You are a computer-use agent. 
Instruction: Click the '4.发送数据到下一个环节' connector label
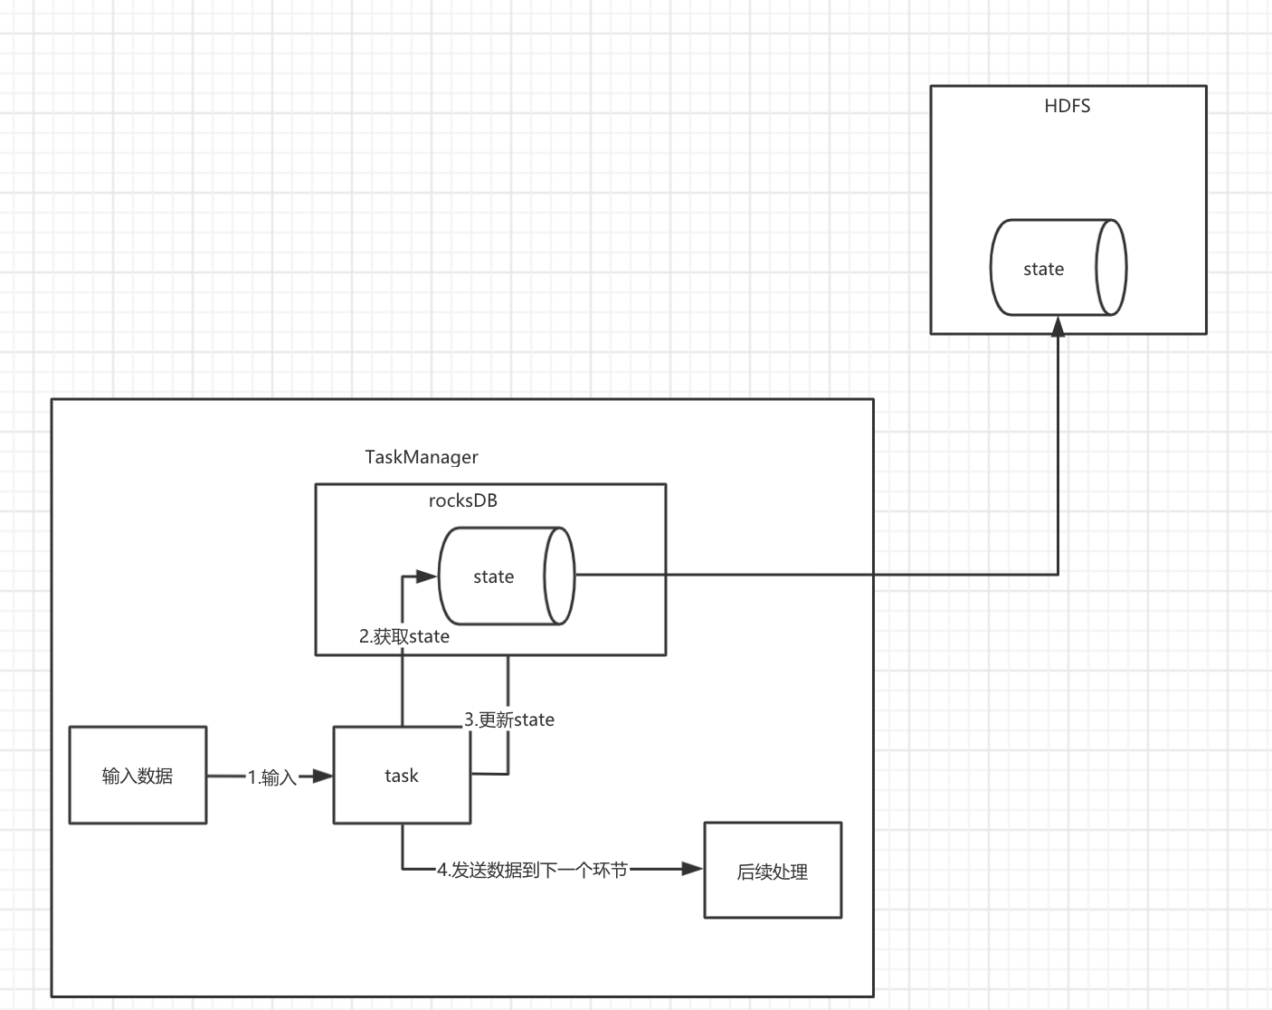coord(532,870)
